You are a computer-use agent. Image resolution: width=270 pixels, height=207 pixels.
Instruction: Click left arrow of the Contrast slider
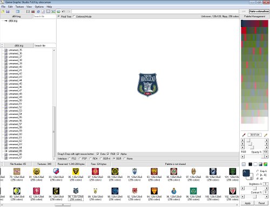[x=242, y=197]
